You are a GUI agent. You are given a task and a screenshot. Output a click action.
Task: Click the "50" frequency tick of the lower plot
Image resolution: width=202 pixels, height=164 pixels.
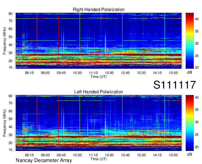[x=10, y=119]
